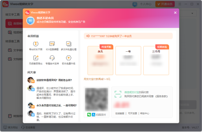Image resolution: width=202 pixels, height=132 pixels.
Task: Click the ID3信息编辑 benefit icon
Action: [x=52, y=44]
